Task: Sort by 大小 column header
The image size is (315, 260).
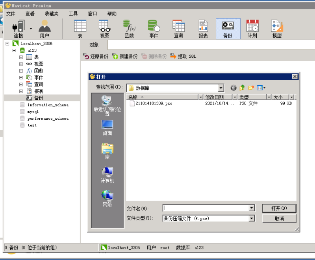Action: (x=280, y=97)
